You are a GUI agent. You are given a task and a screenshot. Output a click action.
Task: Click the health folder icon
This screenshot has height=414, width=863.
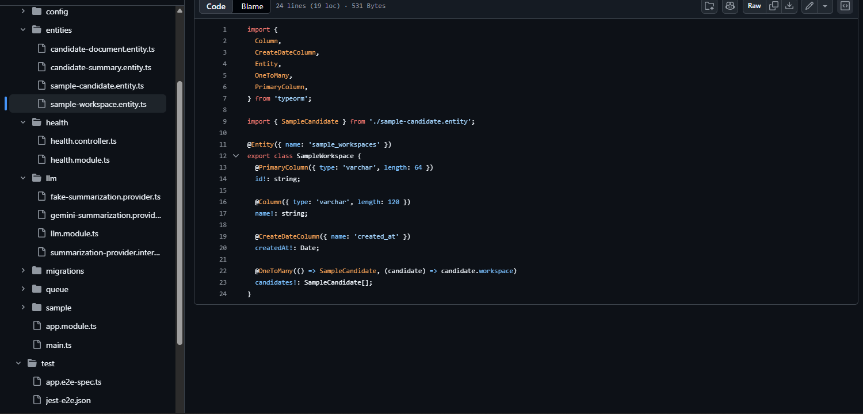point(37,122)
